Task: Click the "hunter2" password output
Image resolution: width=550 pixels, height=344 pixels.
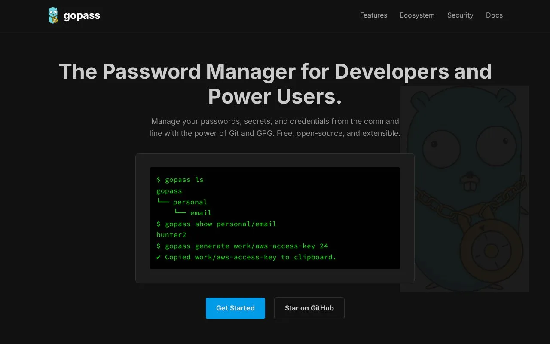Action: (171, 235)
